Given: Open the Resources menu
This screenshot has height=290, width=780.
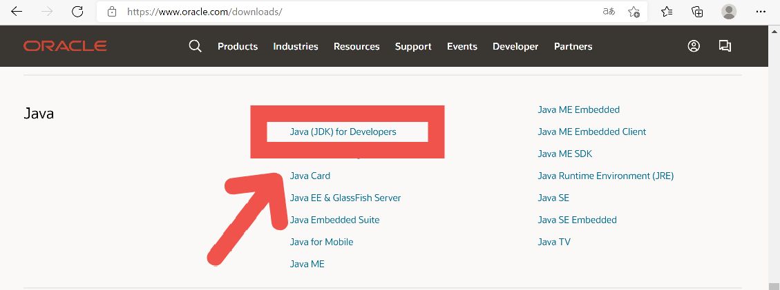Looking at the screenshot, I should coord(356,47).
